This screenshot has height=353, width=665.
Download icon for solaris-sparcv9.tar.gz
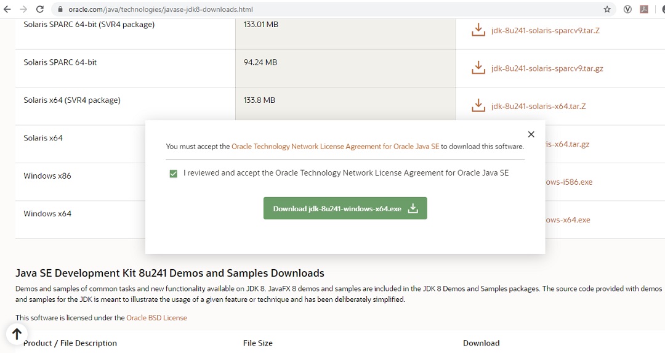click(478, 68)
